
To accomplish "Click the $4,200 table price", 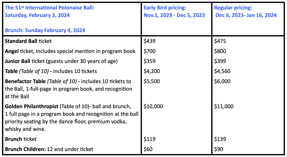I will pos(152,71).
